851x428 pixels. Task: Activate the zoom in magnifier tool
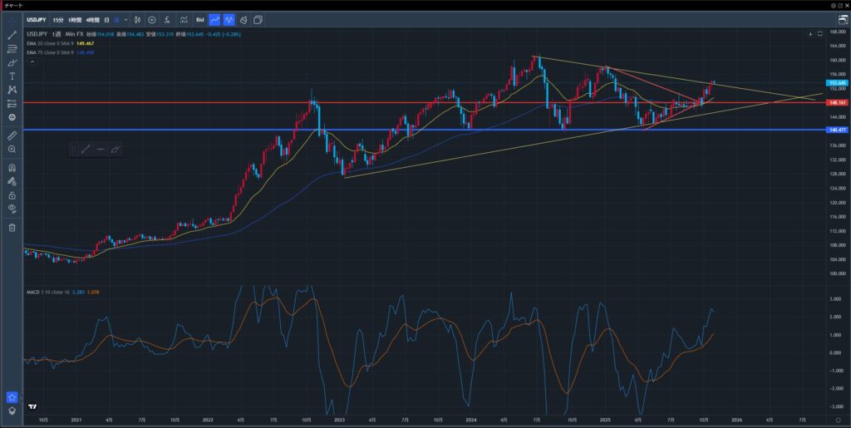click(12, 149)
